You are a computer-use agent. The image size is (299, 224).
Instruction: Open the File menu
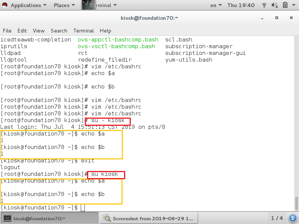click(x=7, y=31)
